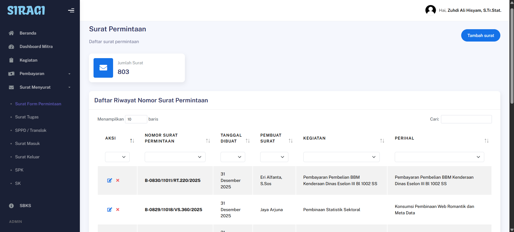The image size is (514, 232).
Task: Sort table by Perihal column arrows
Action: click(486, 141)
